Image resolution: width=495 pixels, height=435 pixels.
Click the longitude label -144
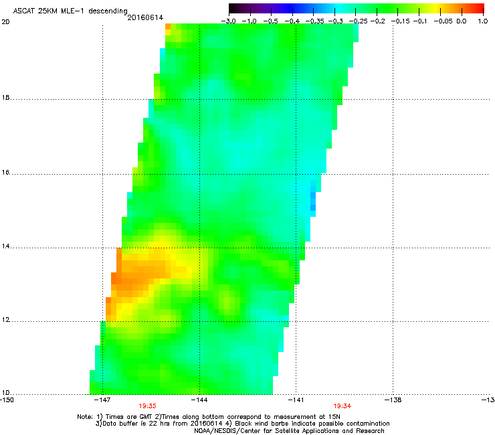(199, 400)
